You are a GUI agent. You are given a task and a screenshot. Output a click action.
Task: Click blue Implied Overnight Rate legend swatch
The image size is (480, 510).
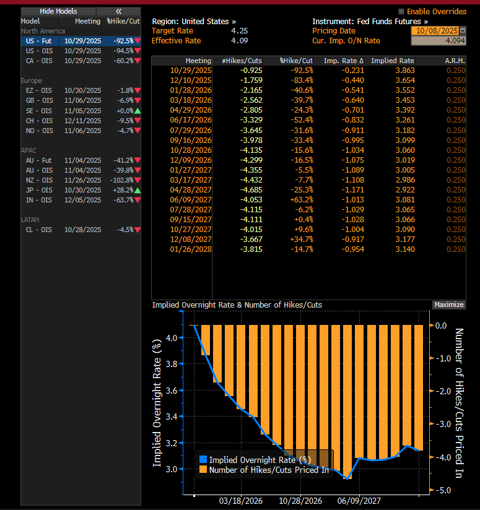click(x=203, y=459)
